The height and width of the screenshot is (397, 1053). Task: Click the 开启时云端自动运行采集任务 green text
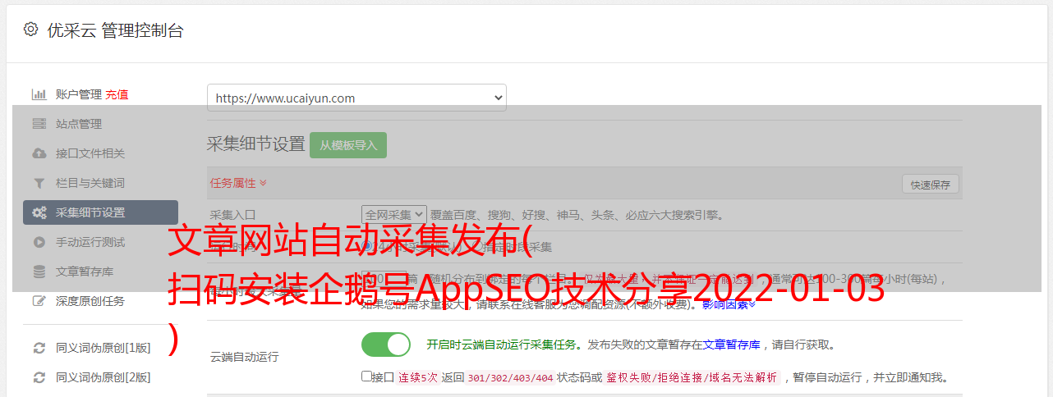click(x=501, y=345)
